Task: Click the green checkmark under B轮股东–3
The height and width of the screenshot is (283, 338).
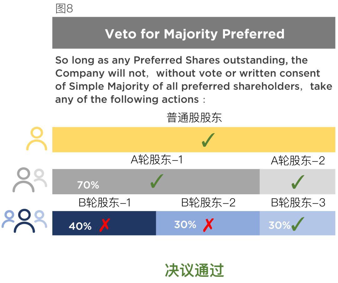Action: click(298, 224)
